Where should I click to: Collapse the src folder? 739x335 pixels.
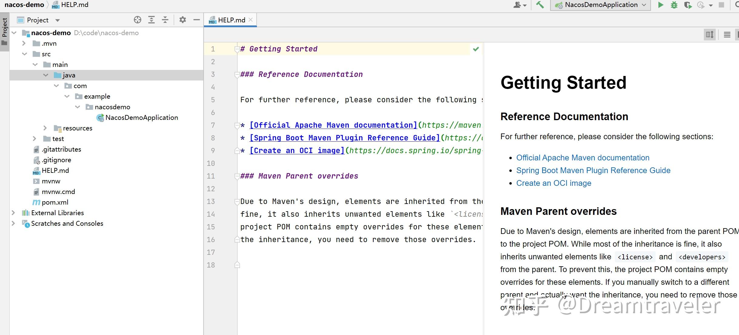tap(25, 54)
